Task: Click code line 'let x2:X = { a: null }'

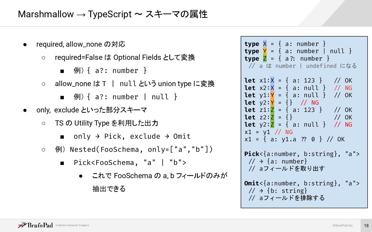Action: (x=285, y=88)
